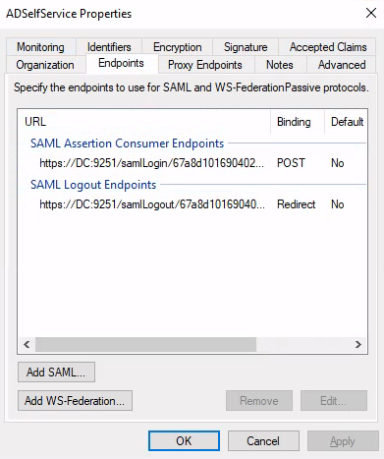Confirm changes with the OK button
The height and width of the screenshot is (459, 384).
point(184,440)
